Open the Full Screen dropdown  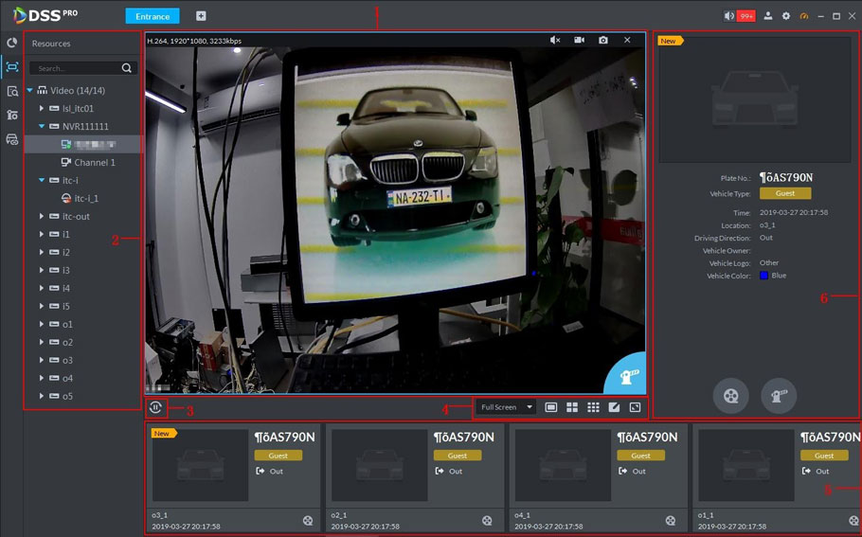506,407
